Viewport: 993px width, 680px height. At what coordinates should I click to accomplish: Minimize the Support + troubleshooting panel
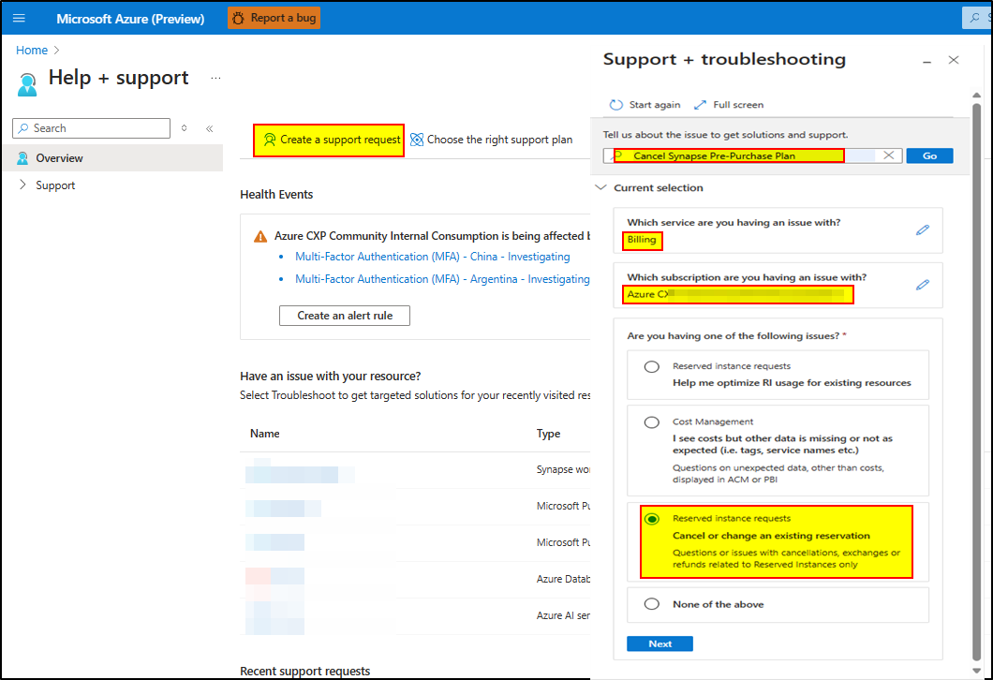point(927,62)
